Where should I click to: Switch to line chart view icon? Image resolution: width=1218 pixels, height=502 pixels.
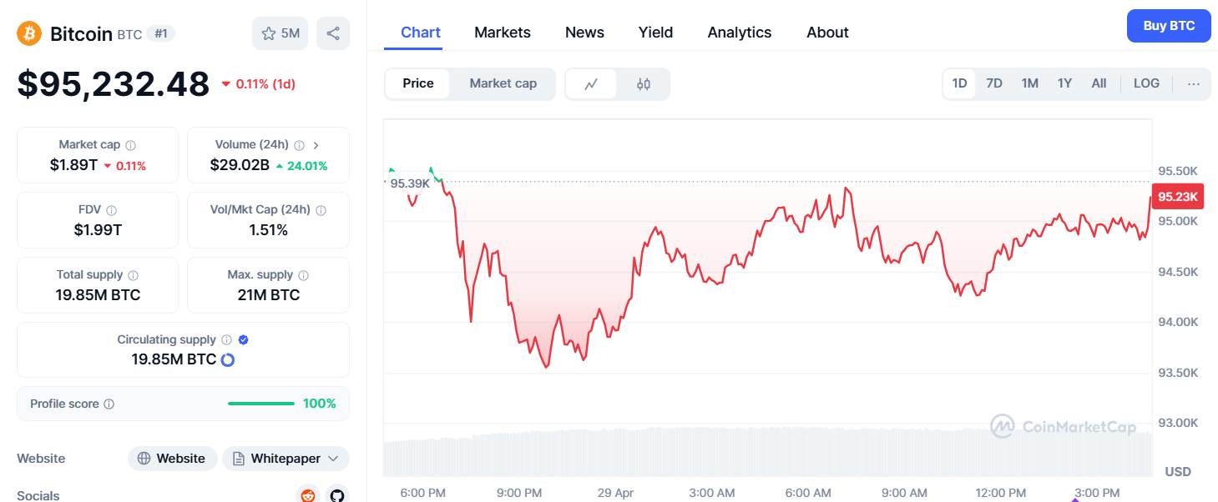[x=591, y=84]
